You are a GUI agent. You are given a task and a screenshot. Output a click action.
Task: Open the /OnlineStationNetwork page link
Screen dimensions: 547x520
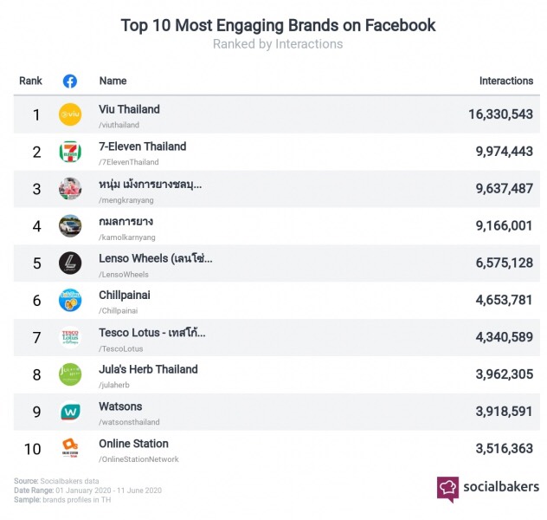(x=138, y=459)
